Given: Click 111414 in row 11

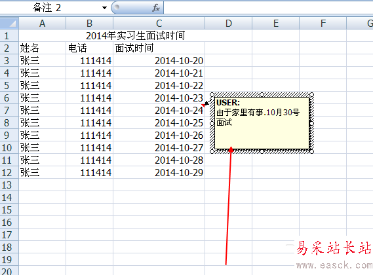Looking at the screenshot, I should [x=89, y=160].
